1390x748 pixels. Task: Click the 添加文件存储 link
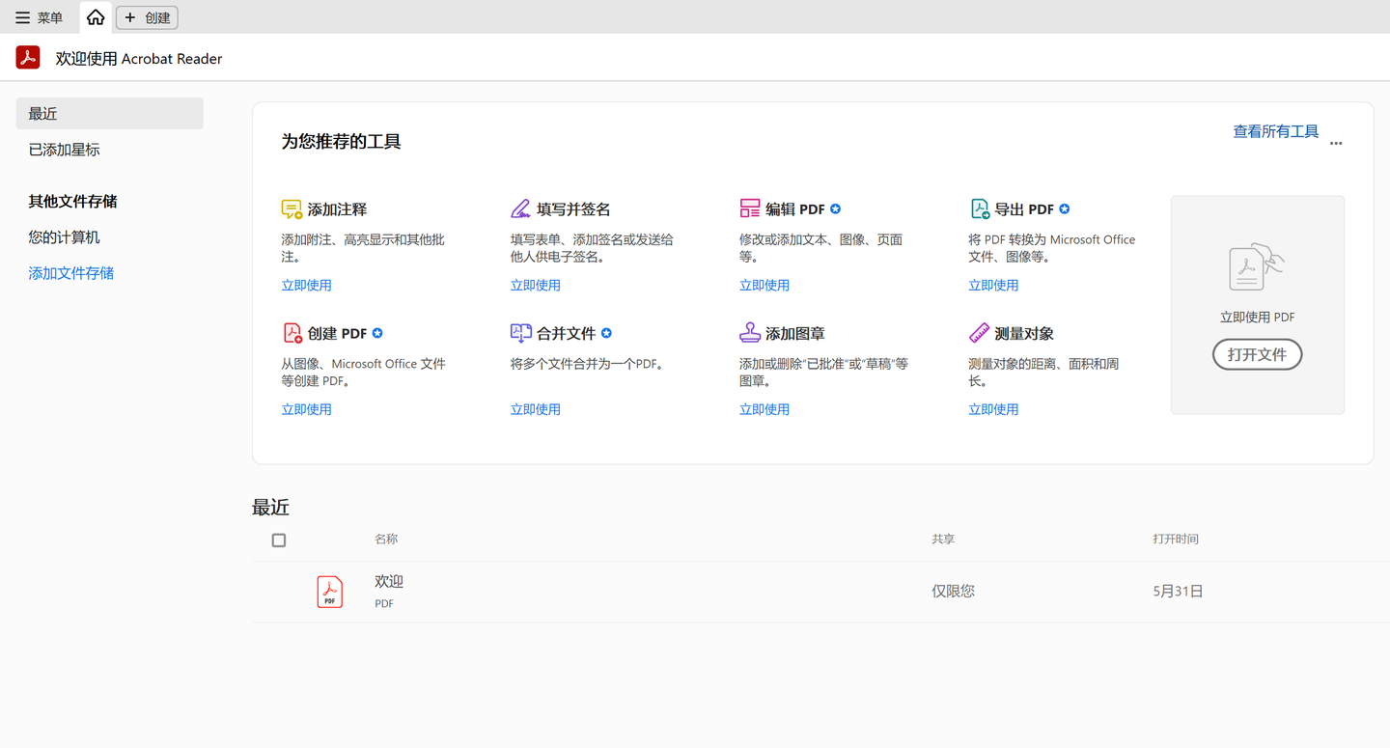[x=71, y=273]
